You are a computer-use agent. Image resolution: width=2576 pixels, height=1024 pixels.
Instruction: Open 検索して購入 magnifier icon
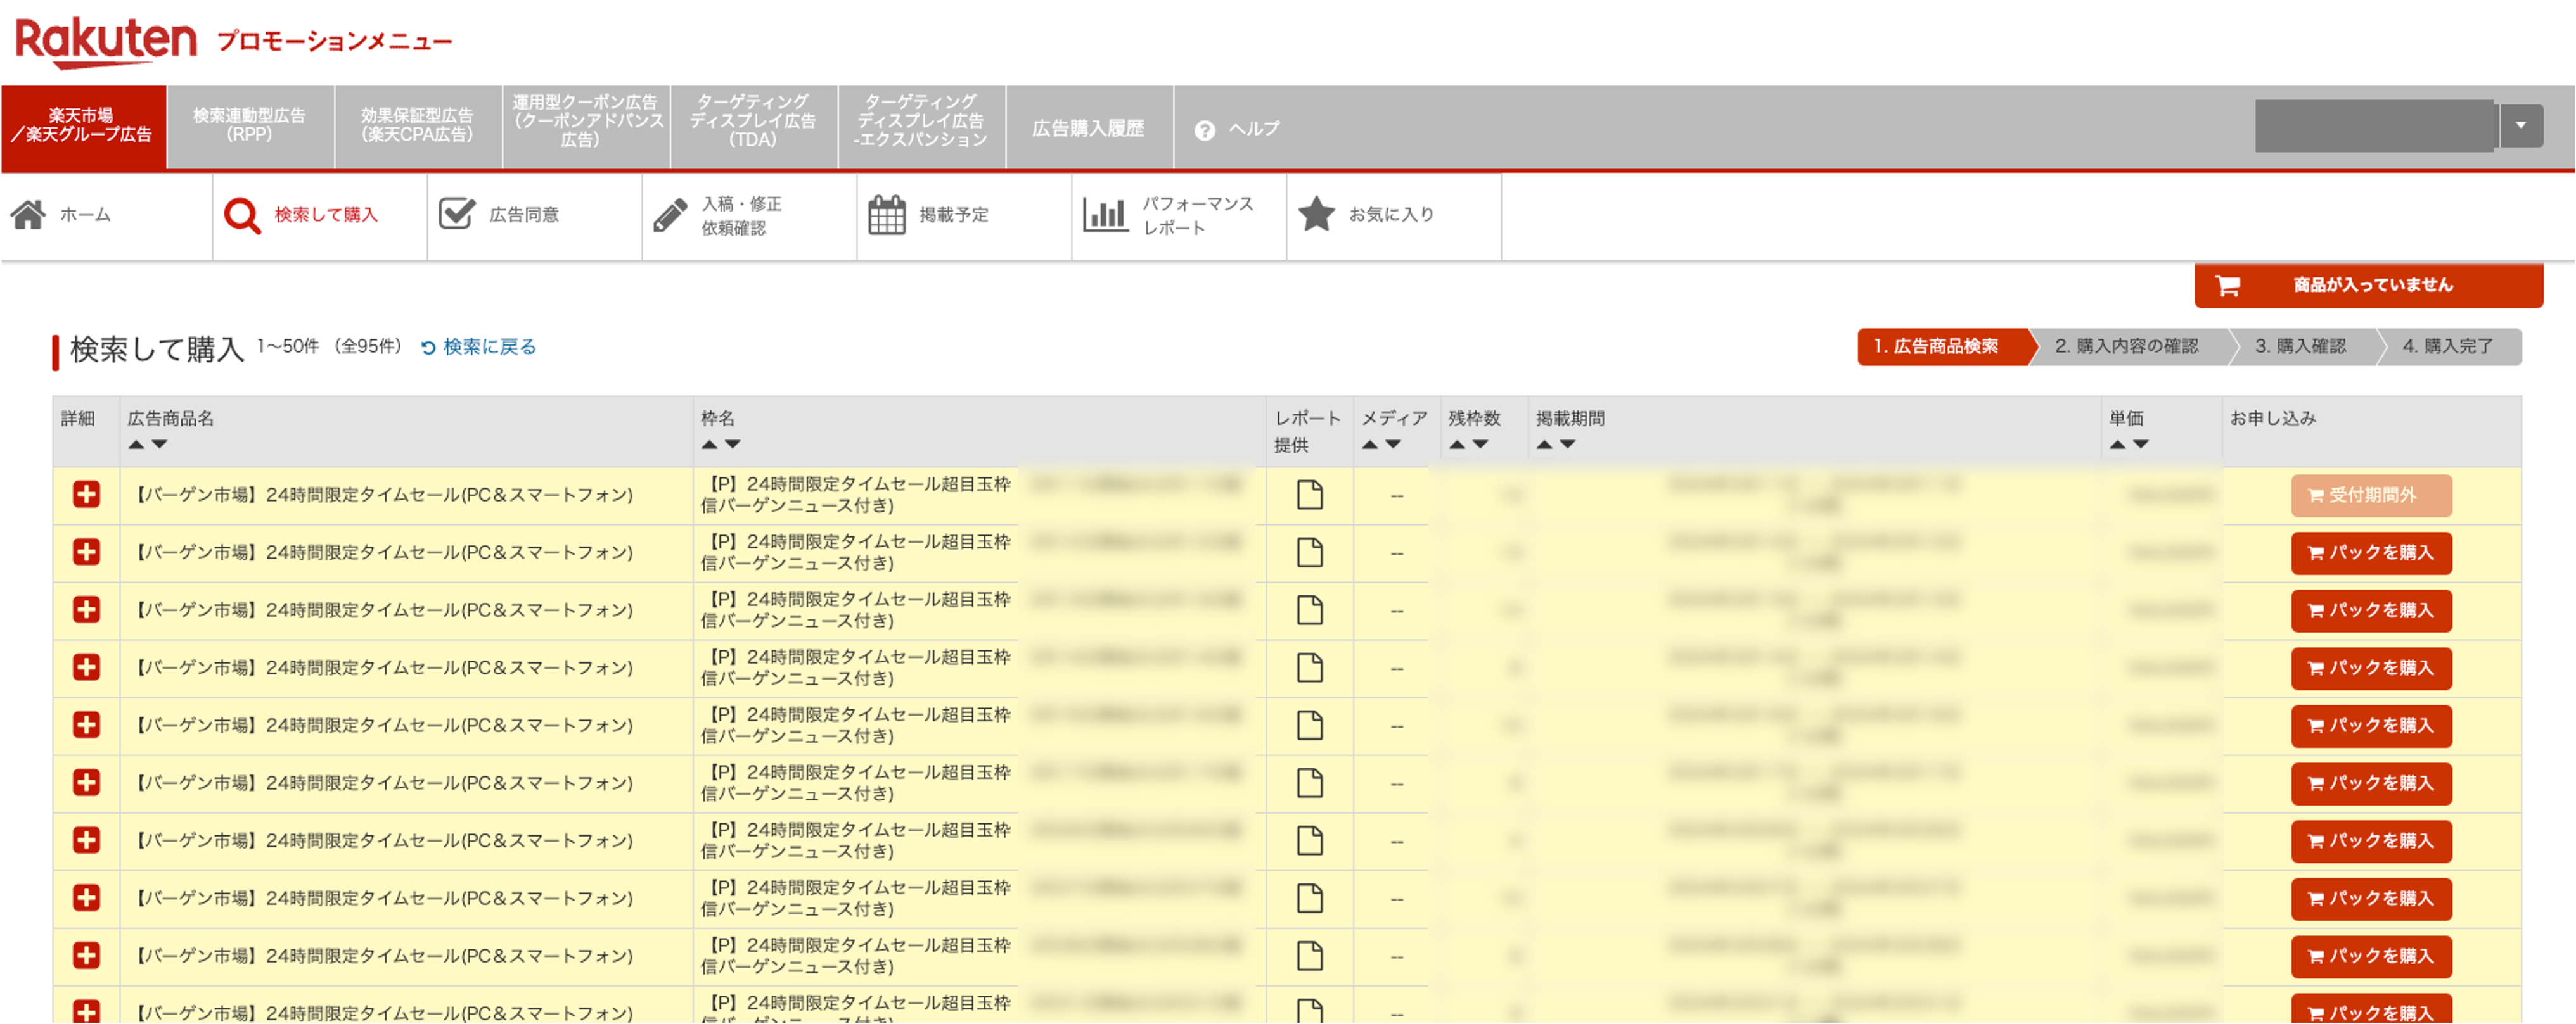[x=242, y=215]
